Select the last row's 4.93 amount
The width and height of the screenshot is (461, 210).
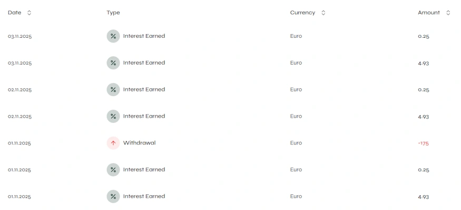424,197
